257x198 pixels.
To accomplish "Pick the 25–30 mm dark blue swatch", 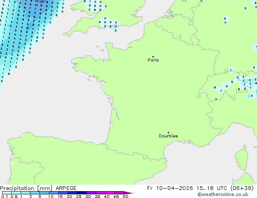I will tap(81, 193).
